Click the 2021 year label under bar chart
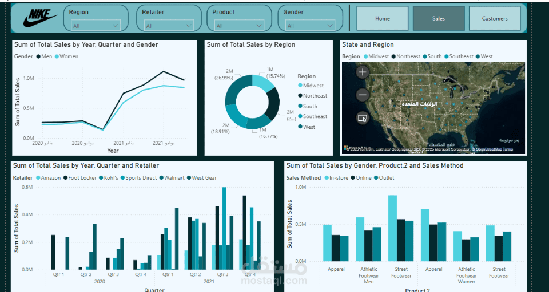 pos(209,282)
